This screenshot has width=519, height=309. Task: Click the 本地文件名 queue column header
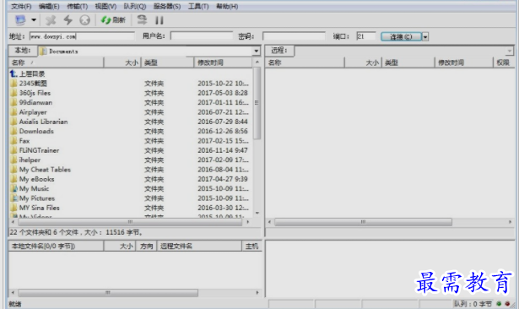pos(56,246)
